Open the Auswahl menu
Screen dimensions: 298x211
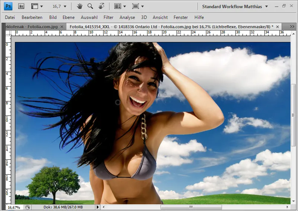(x=89, y=17)
